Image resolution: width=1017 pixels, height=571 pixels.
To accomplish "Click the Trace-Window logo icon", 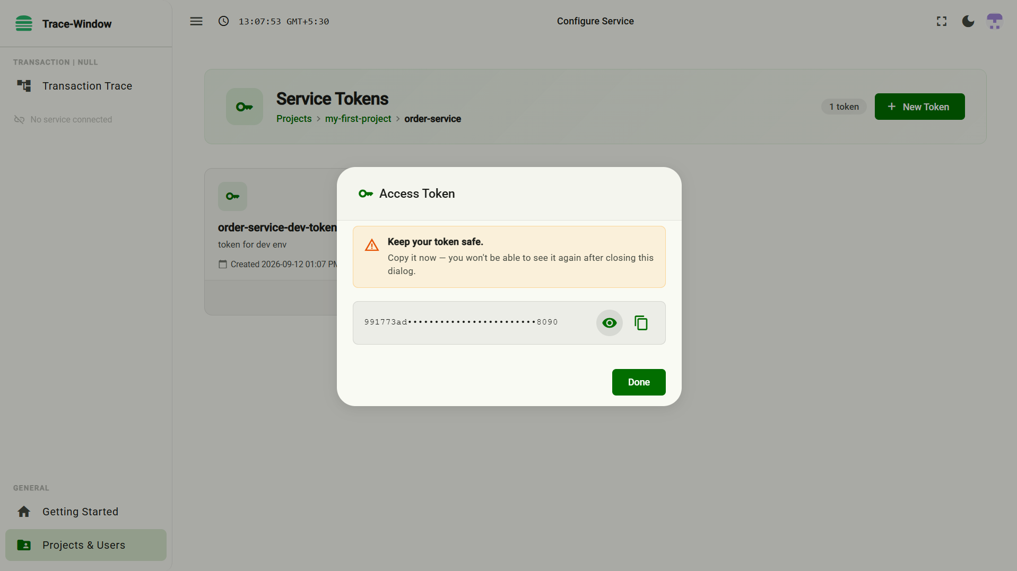I will [x=24, y=23].
